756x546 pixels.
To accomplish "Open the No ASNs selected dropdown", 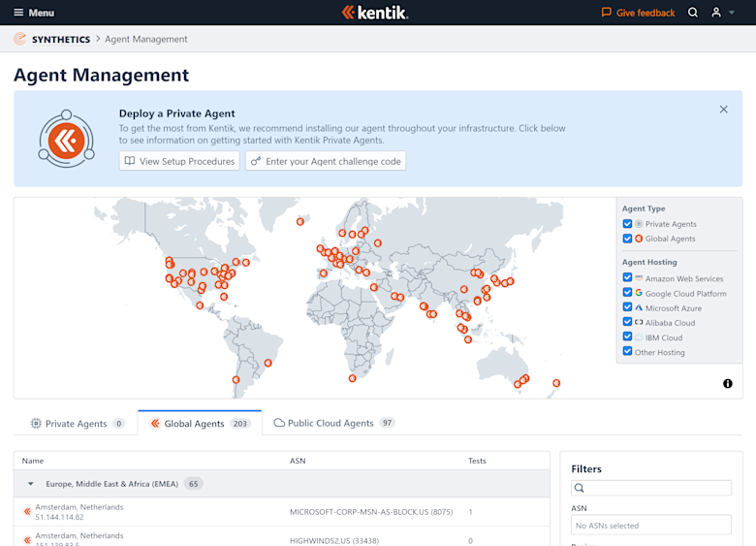I will pos(651,526).
